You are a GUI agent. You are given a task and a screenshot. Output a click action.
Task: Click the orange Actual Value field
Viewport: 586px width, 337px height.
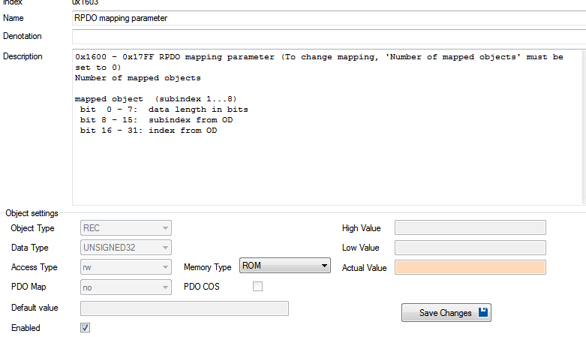[470, 267]
